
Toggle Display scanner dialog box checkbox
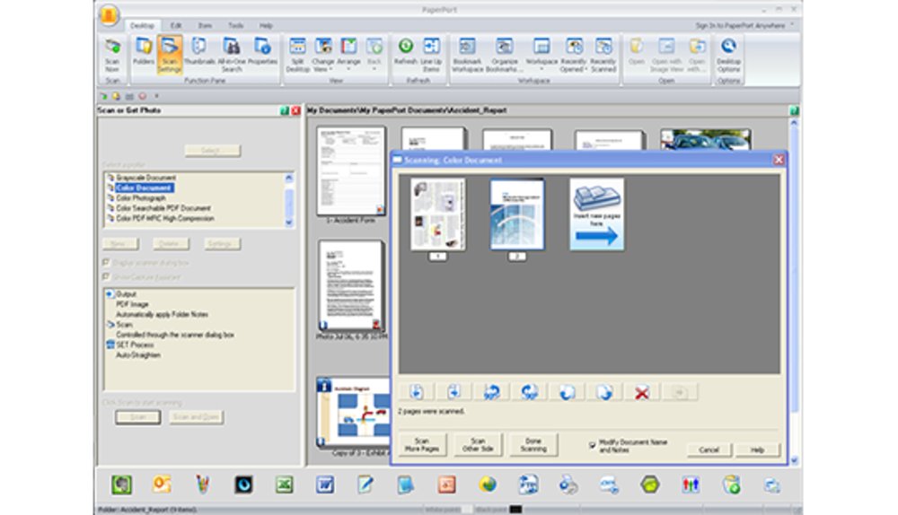point(106,263)
